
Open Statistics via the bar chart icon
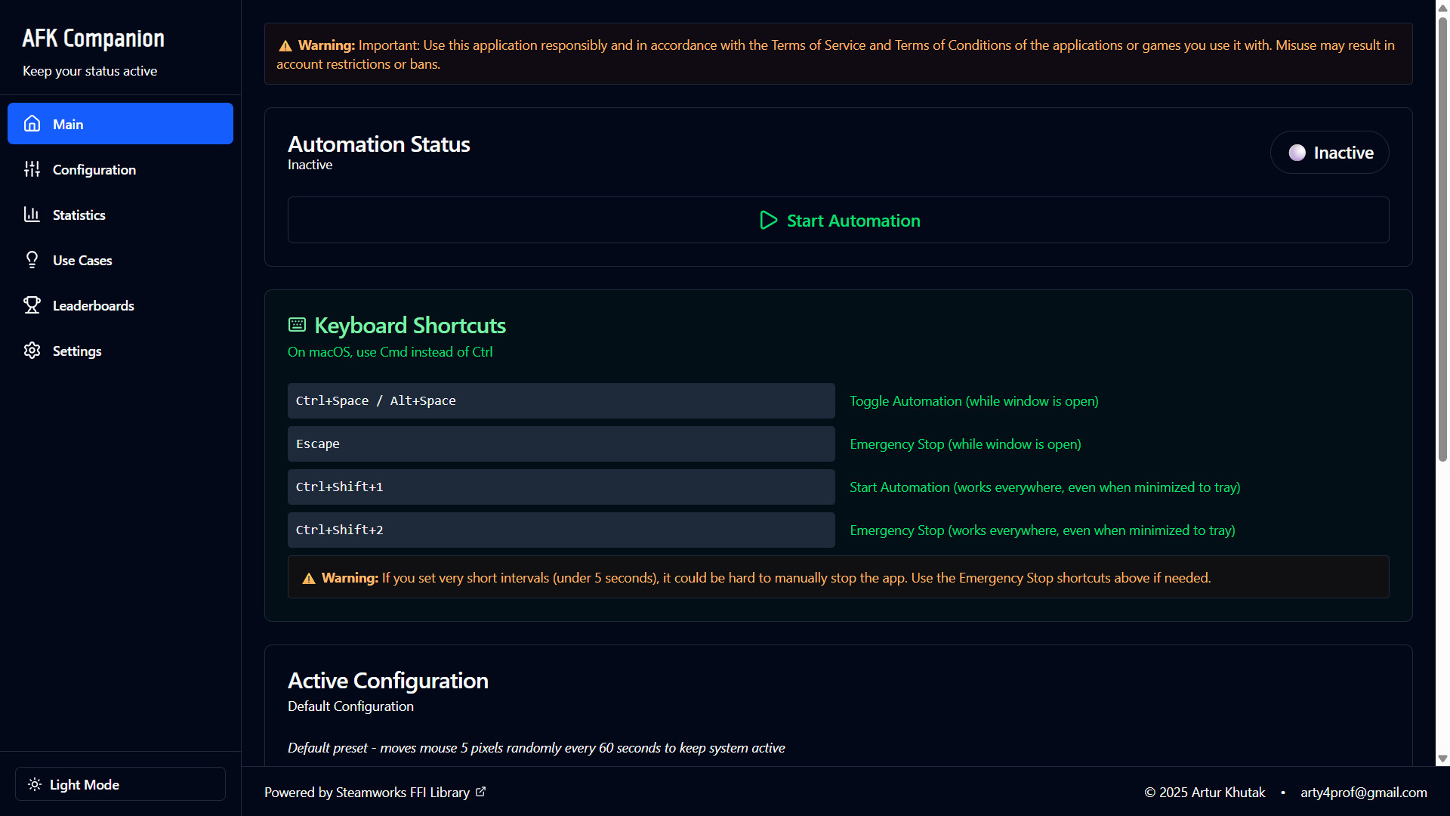point(32,215)
